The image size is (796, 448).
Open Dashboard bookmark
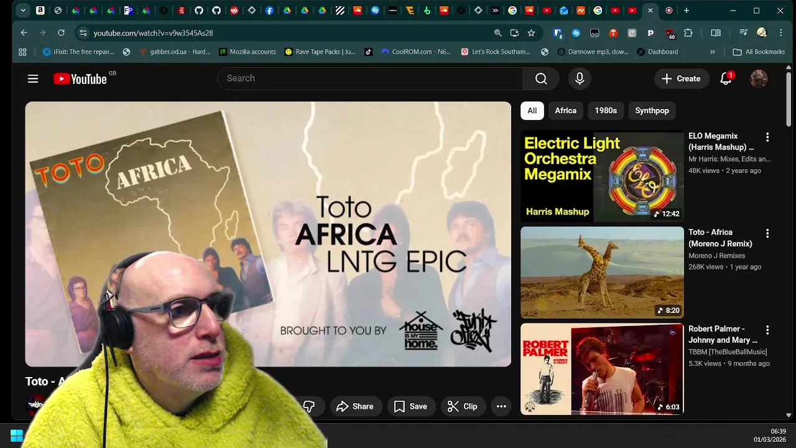[658, 52]
